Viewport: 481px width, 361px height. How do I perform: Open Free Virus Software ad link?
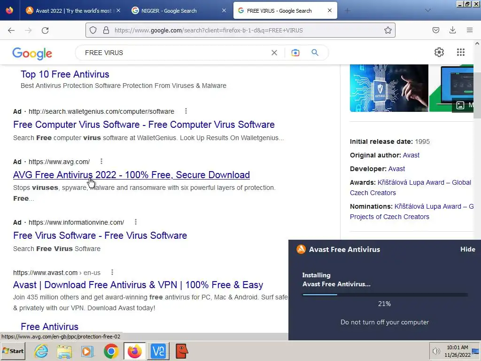(100, 235)
